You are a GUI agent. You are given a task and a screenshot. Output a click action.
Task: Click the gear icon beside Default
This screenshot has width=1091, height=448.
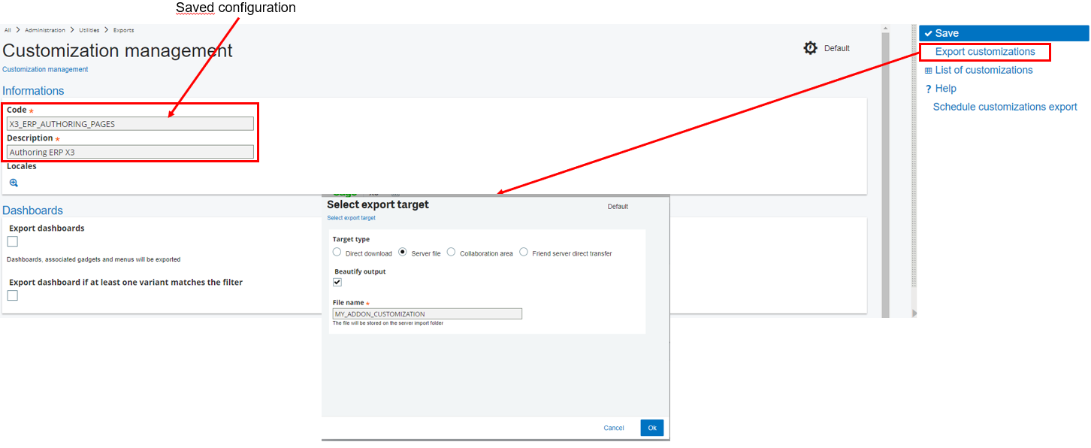click(810, 48)
